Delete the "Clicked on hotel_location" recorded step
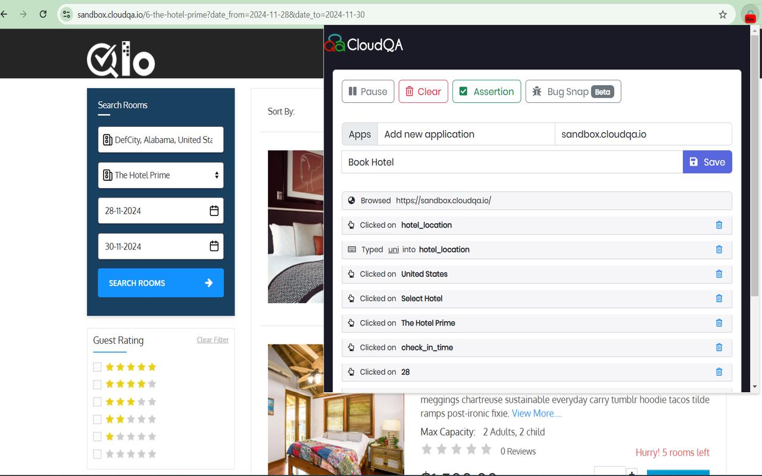The image size is (762, 476). [x=719, y=225]
